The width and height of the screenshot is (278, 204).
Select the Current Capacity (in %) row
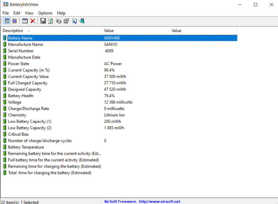tap(119, 70)
